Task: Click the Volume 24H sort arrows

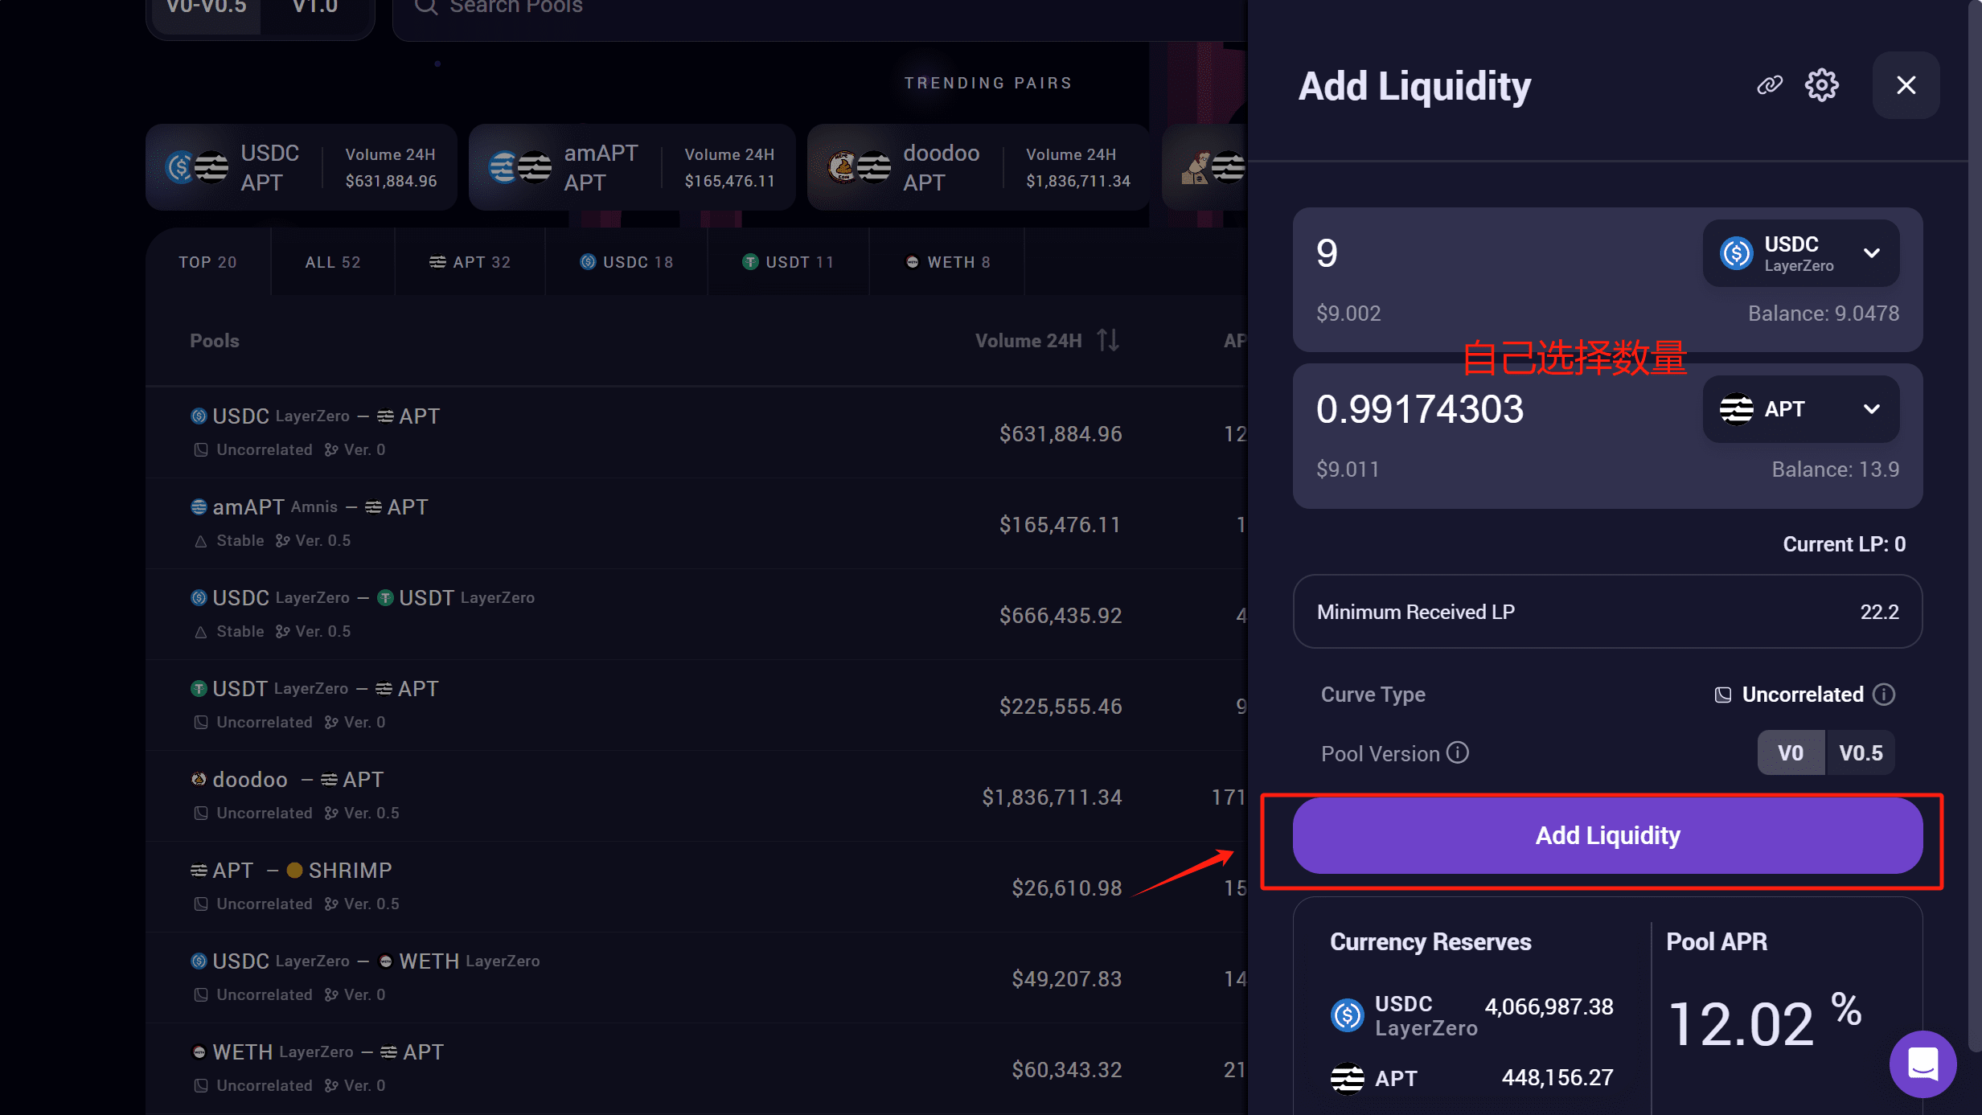Action: click(1107, 340)
